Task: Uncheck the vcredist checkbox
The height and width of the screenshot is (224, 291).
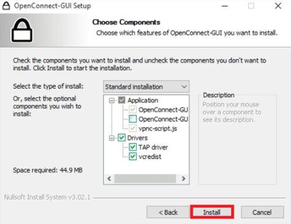Action: [x=133, y=157]
